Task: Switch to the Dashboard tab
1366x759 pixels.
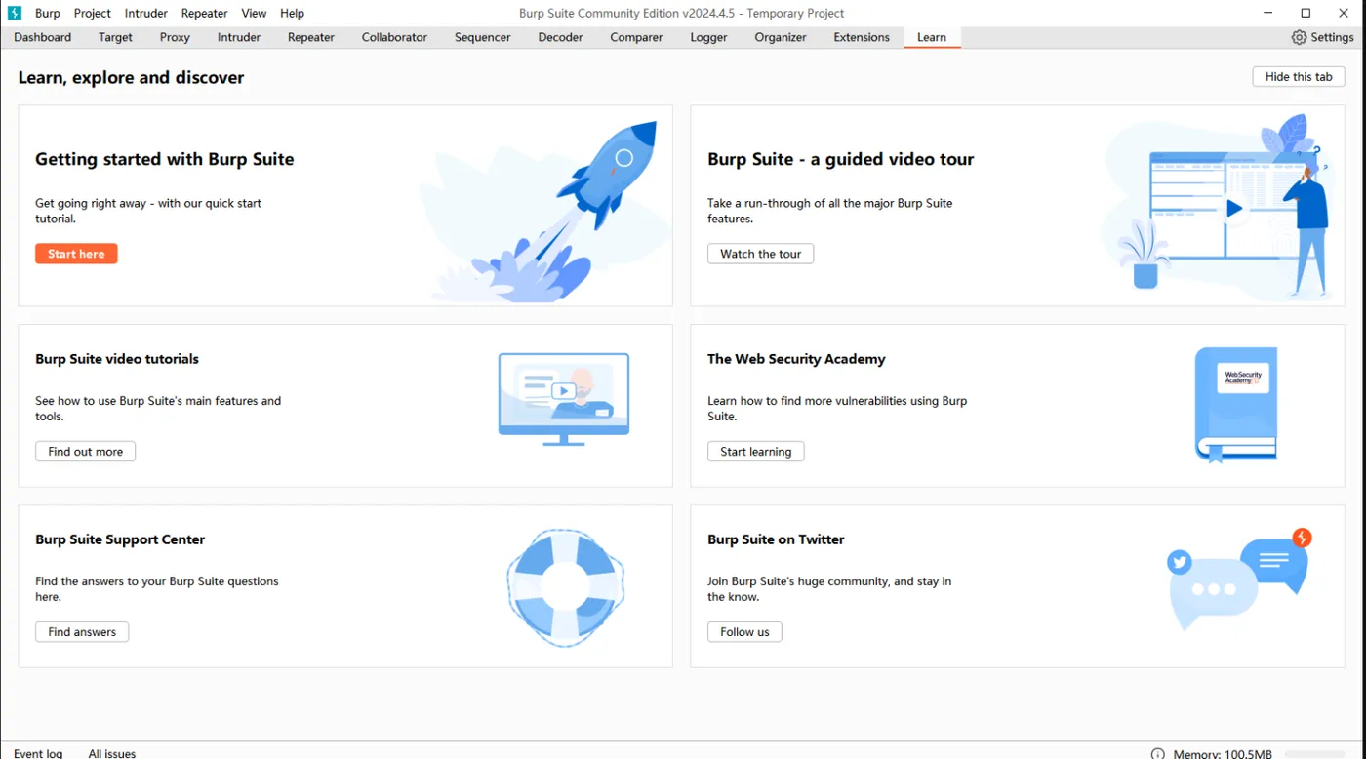Action: pos(43,37)
